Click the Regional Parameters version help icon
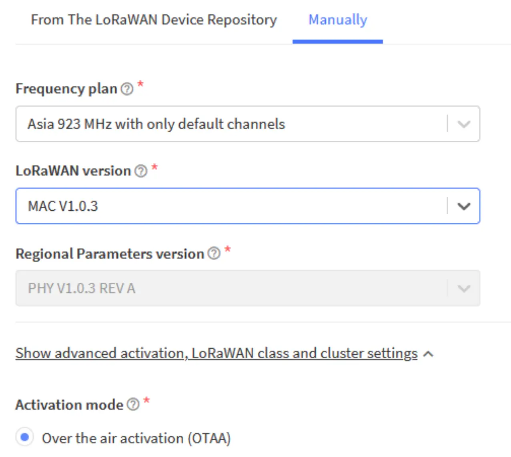The image size is (511, 457). coord(214,253)
